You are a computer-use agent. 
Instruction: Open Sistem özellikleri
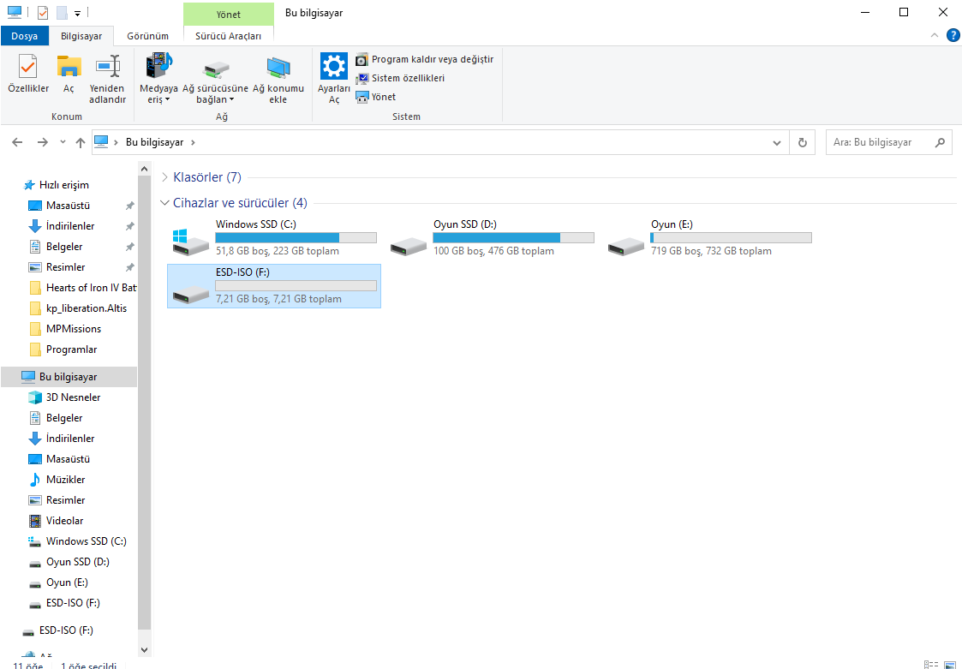click(x=400, y=78)
